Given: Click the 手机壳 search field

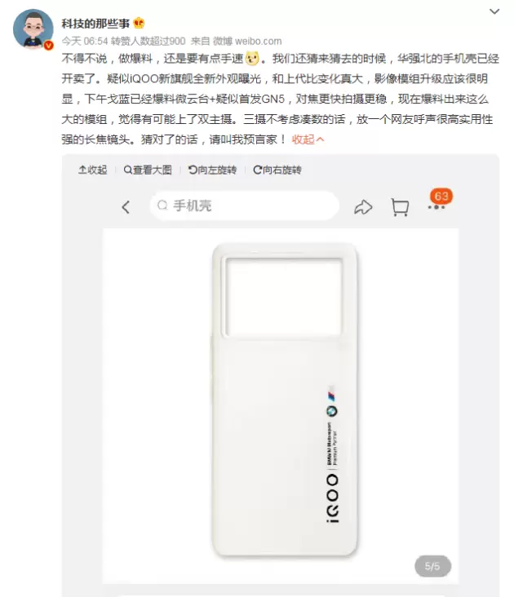Looking at the screenshot, I should (x=245, y=206).
